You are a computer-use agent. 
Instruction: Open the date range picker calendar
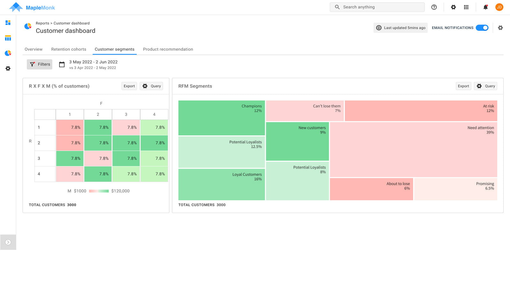click(62, 64)
